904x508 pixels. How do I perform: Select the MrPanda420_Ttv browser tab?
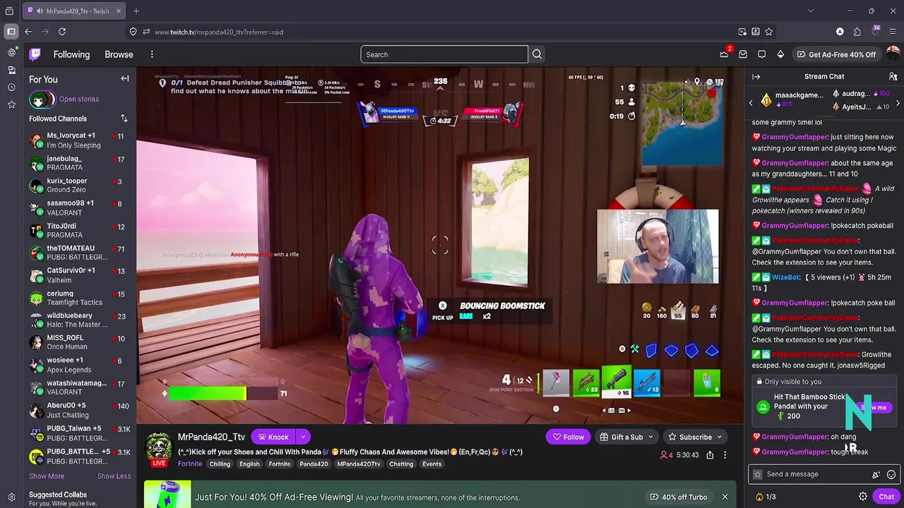tap(74, 11)
